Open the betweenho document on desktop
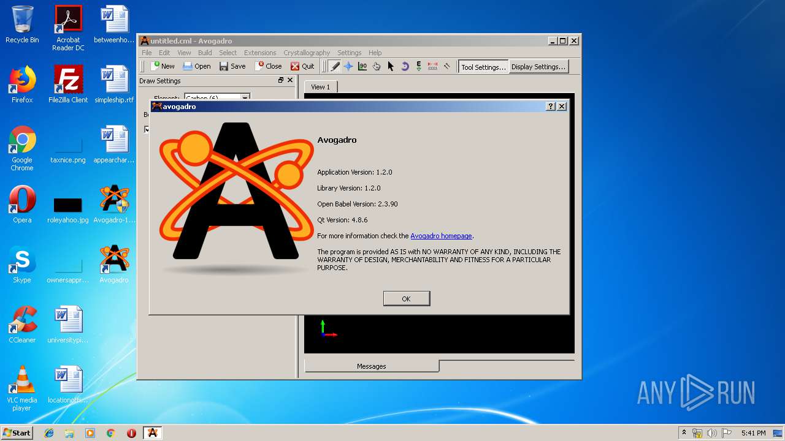 pos(114,24)
